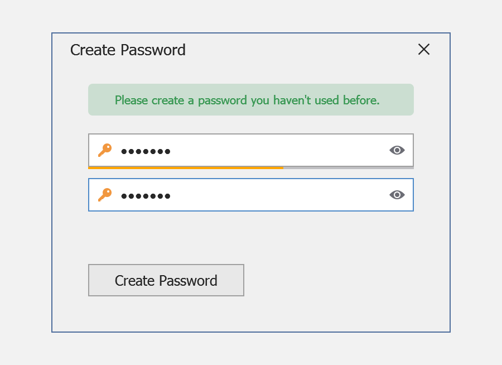Click the masked dots in the bottom field
The width and height of the screenshot is (502, 365).
(146, 195)
